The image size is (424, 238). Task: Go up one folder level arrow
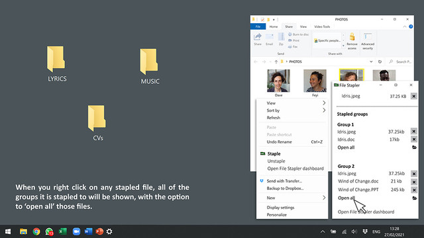[x=276, y=61]
